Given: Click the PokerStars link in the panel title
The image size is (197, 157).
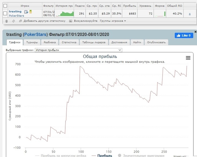Looking at the screenshot, I should coord(35,34).
